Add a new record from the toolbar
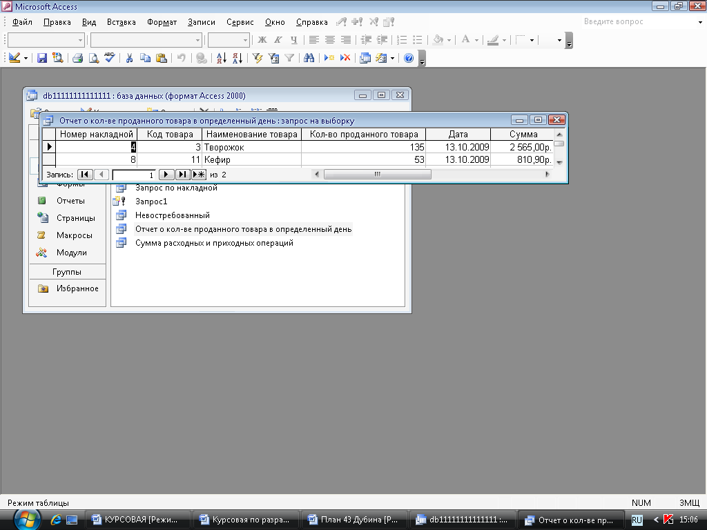 coord(329,58)
